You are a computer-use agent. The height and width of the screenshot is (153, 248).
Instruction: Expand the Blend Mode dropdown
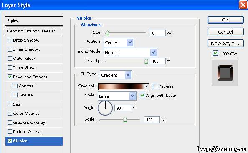coord(130,52)
